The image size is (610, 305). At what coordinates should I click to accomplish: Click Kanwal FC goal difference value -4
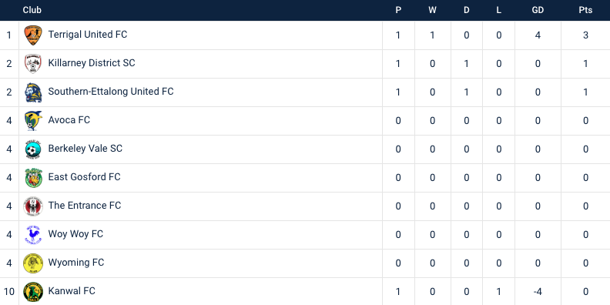[x=538, y=292]
